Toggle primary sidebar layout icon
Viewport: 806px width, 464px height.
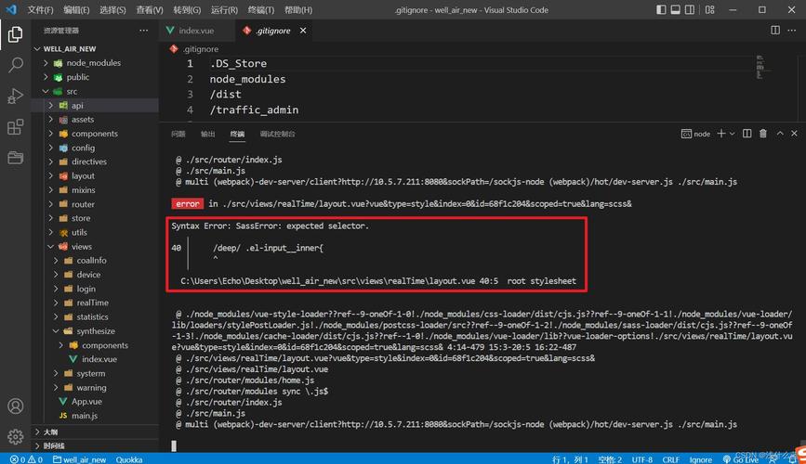coord(661,10)
